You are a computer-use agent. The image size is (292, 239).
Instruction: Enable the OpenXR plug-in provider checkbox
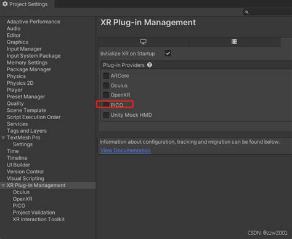[106, 95]
